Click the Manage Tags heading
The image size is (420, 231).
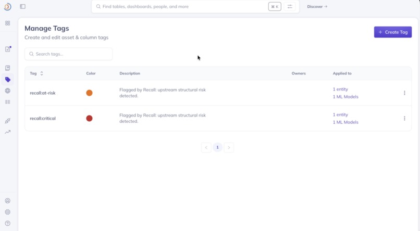pos(46,28)
